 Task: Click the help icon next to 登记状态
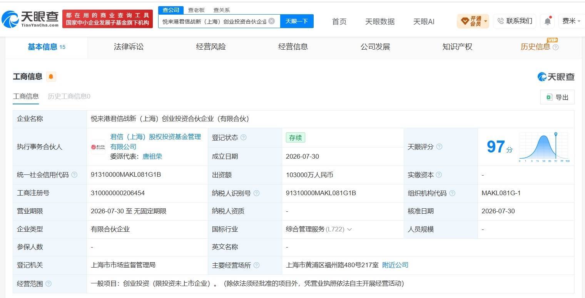[x=243, y=137]
